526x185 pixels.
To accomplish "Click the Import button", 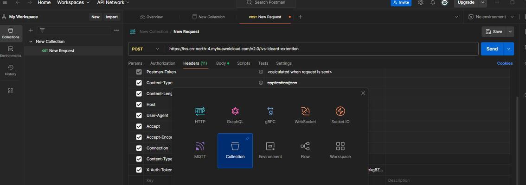I will click(112, 17).
